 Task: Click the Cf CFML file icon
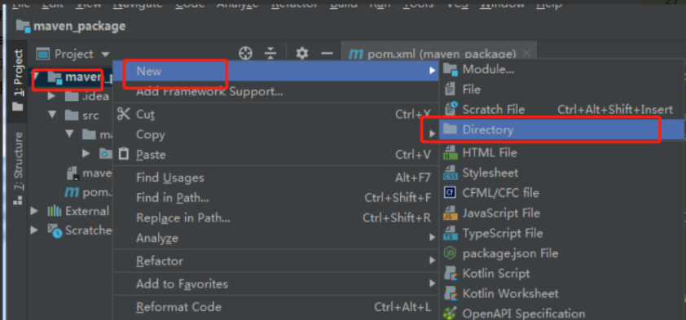(x=451, y=193)
